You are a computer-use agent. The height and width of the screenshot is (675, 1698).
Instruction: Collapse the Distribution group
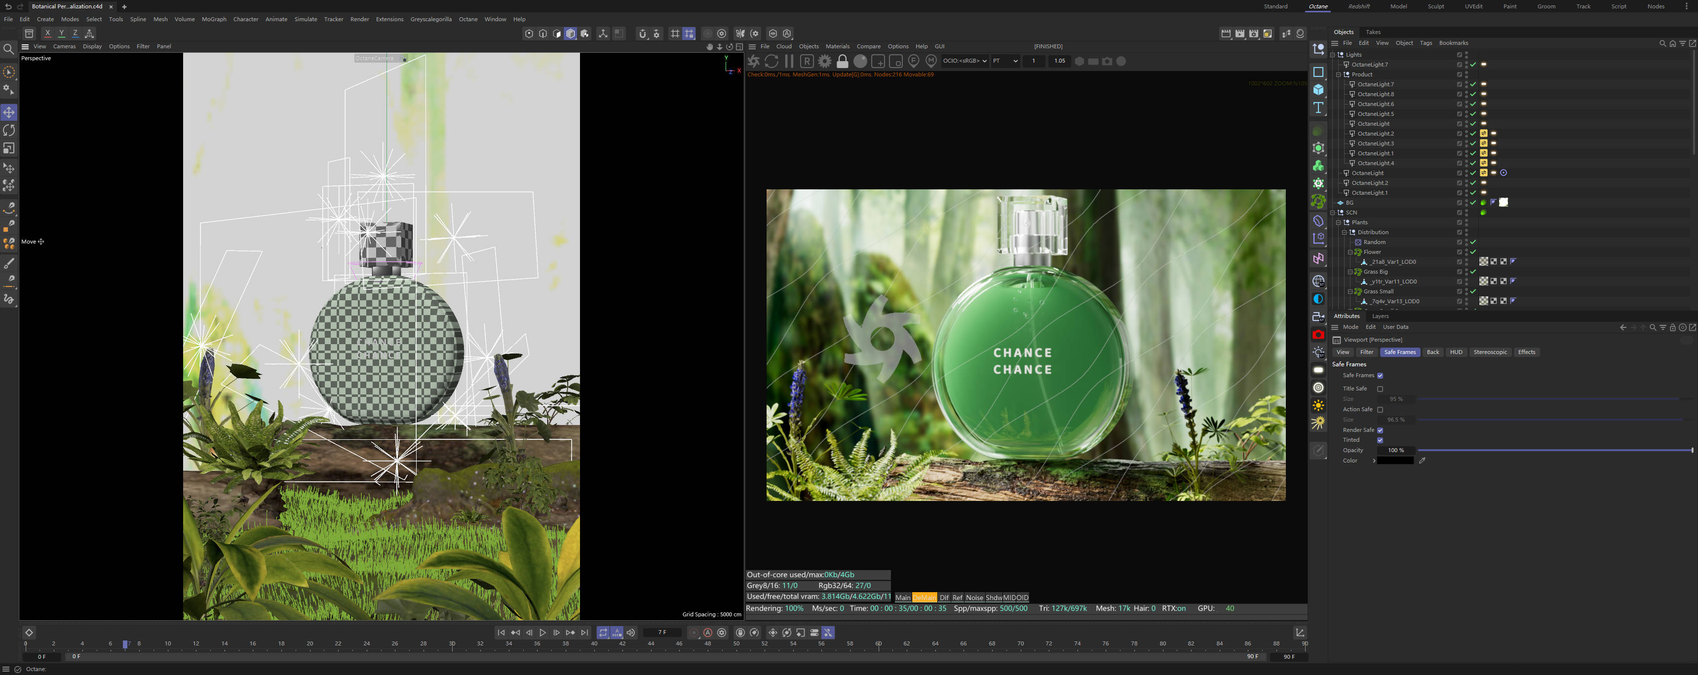pos(1345,232)
